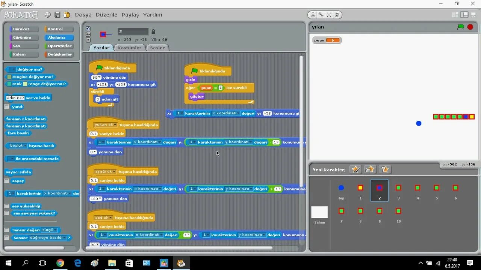Toggle the sprite lock icon
481x270 pixels.
coord(153,32)
